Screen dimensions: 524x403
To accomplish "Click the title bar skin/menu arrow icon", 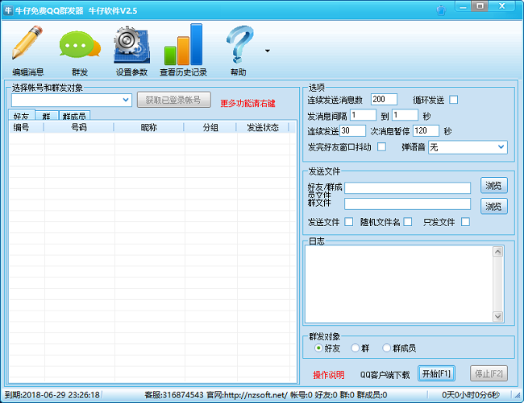I will [x=439, y=10].
